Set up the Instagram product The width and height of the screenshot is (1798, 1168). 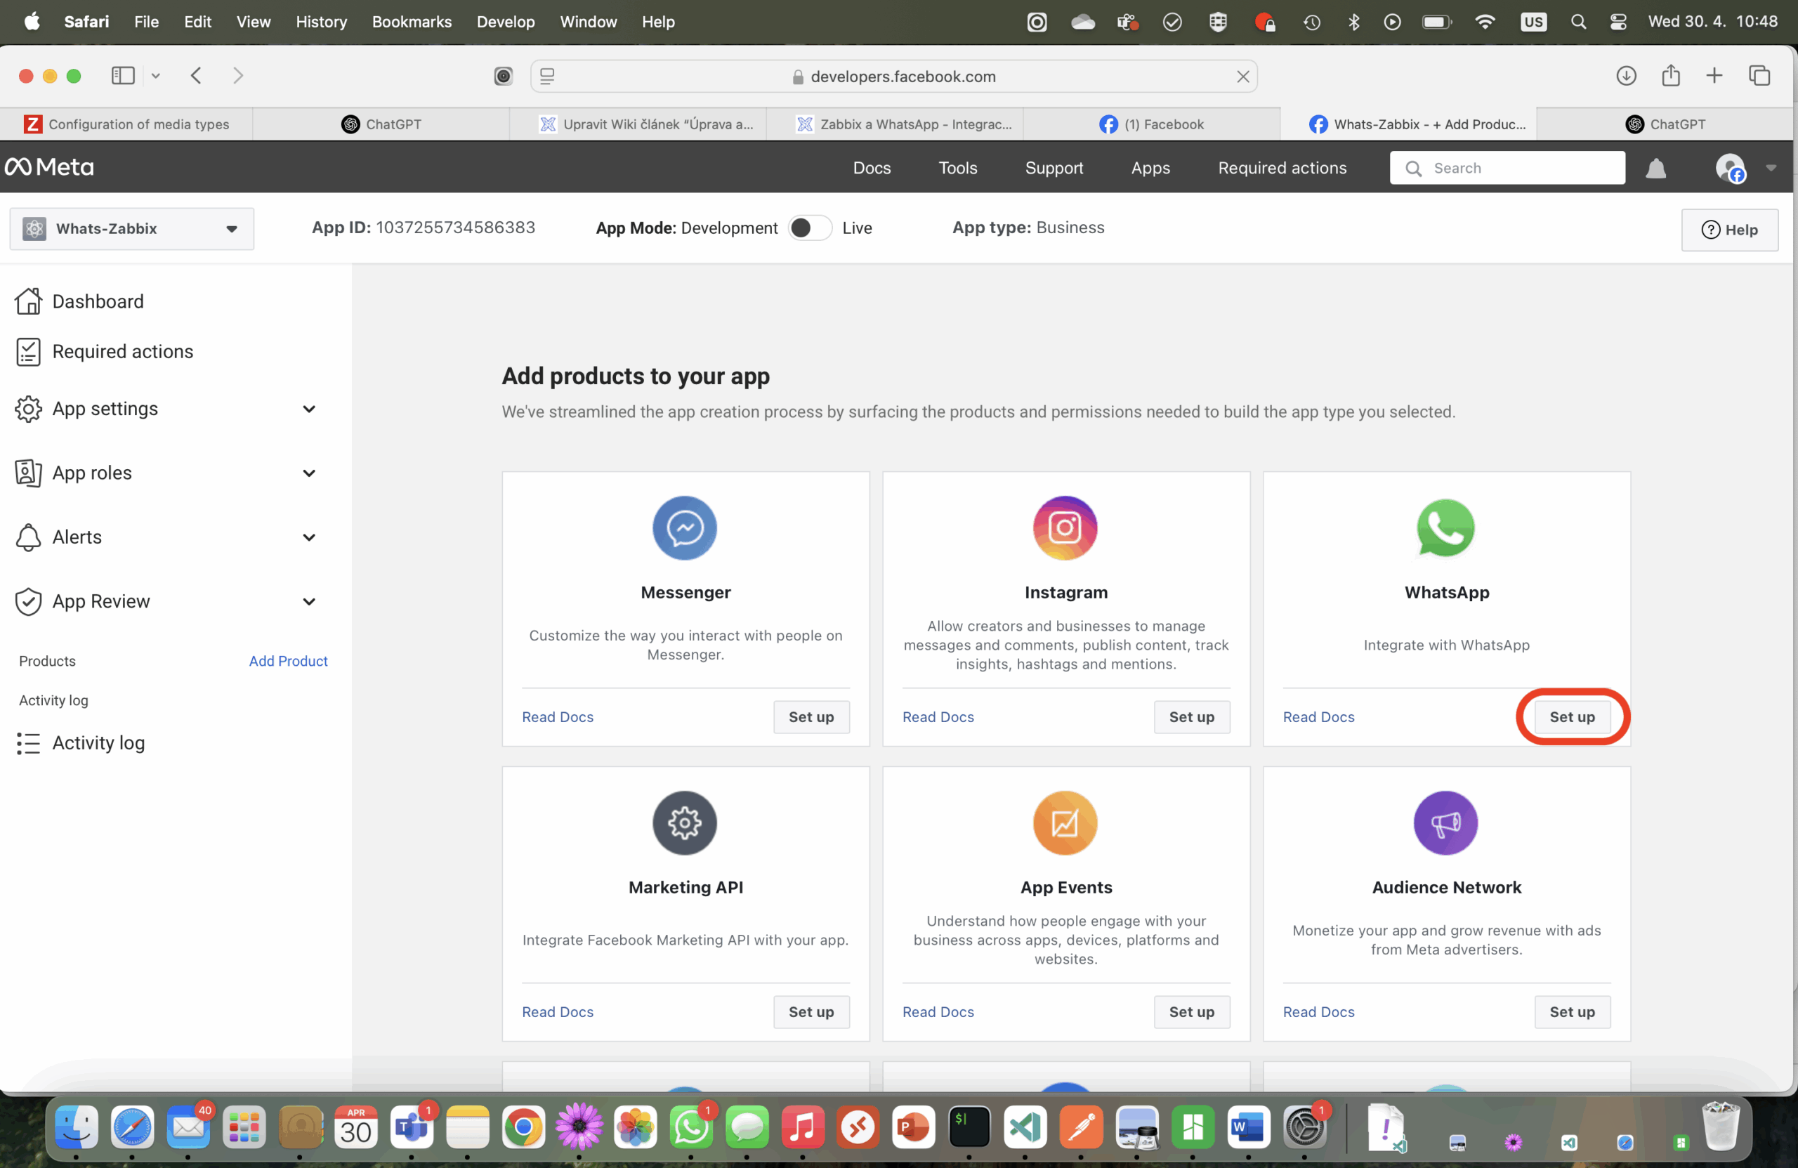pyautogui.click(x=1191, y=716)
